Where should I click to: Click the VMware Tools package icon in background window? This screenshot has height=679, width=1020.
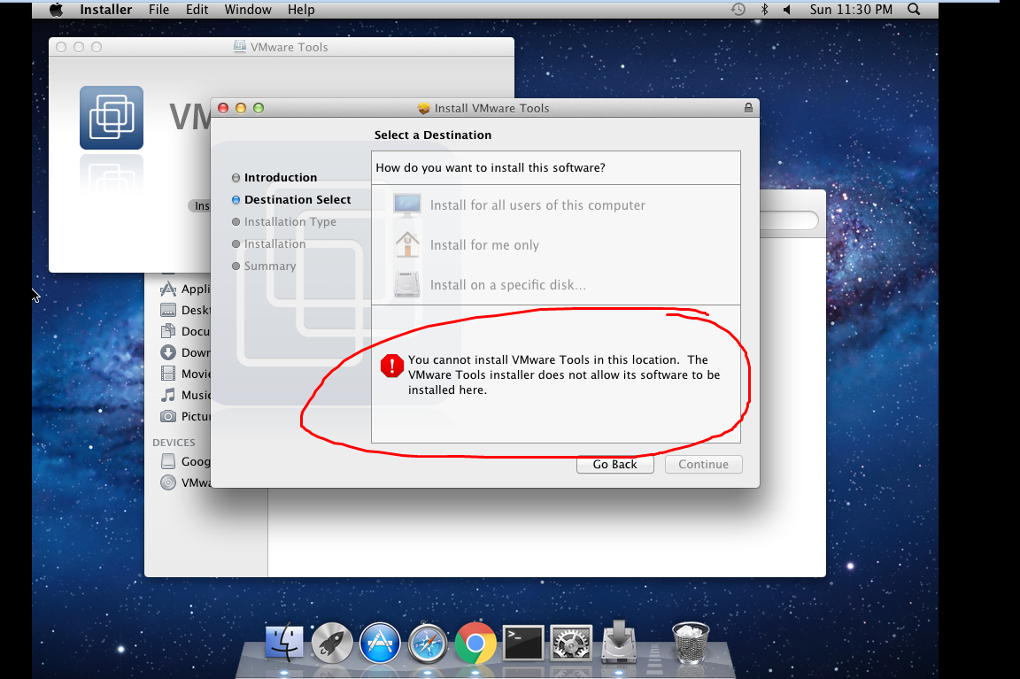coord(112,118)
